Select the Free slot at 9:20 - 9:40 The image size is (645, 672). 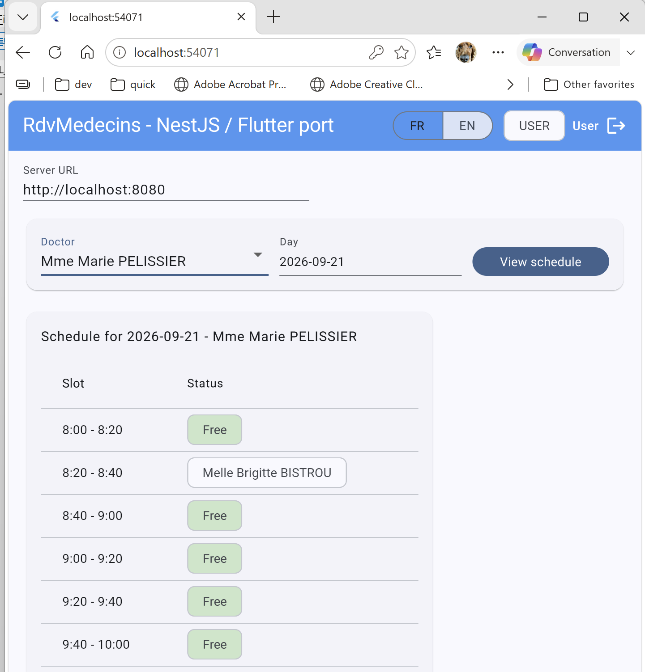(215, 601)
